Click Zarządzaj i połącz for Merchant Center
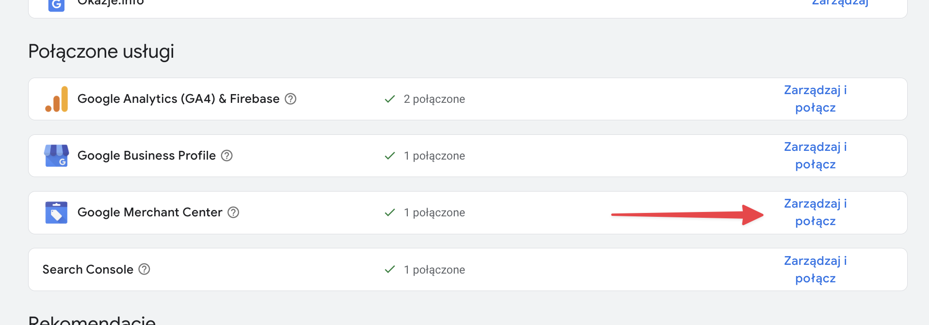This screenshot has height=325, width=929. [816, 212]
